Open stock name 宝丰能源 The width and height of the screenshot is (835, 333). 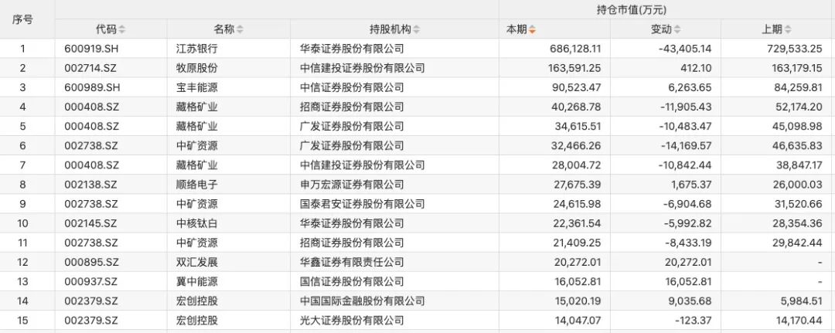[x=196, y=87]
